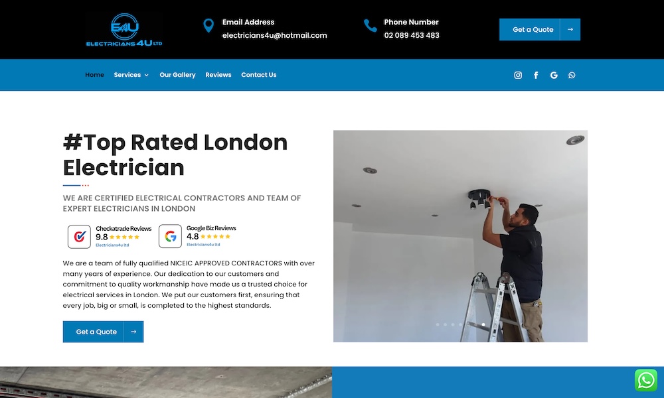
Task: Launch the floating green WhatsApp chat button
Action: (x=646, y=380)
